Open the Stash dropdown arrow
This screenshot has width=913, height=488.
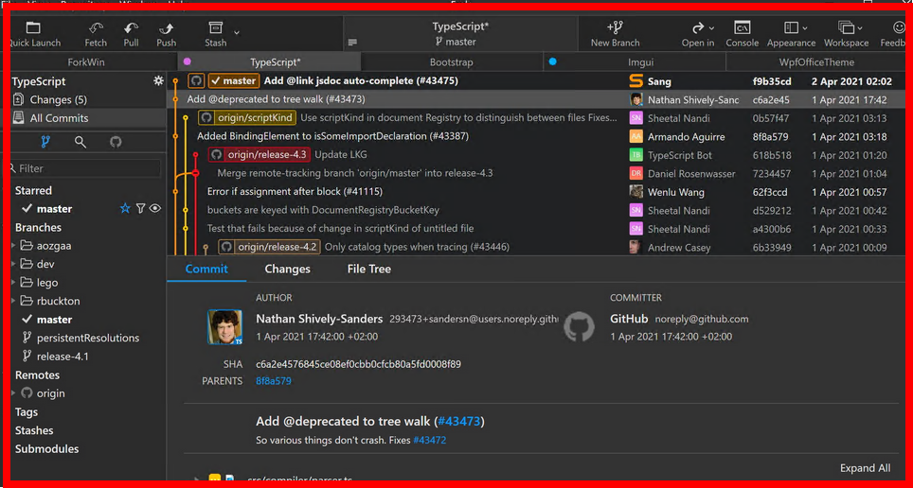[x=237, y=32]
